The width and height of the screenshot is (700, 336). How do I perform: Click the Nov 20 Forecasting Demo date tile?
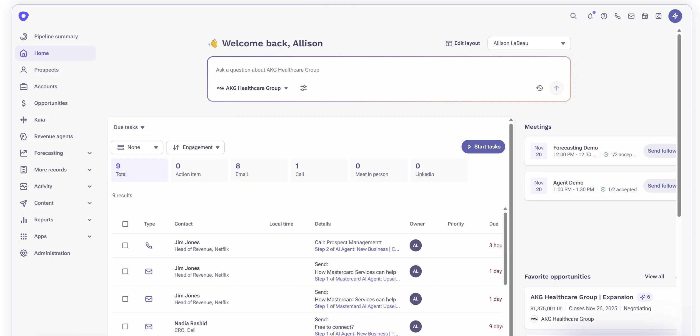pos(539,151)
